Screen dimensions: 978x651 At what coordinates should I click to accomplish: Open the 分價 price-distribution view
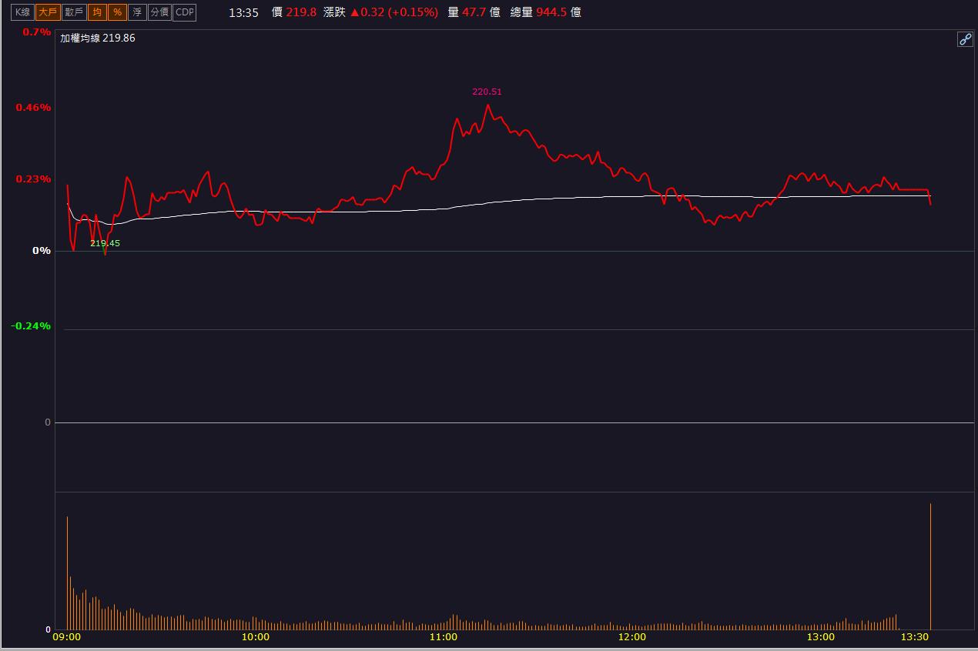(x=159, y=12)
